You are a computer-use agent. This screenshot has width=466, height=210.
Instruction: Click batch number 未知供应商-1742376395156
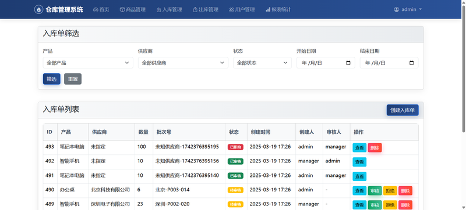[x=187, y=161]
